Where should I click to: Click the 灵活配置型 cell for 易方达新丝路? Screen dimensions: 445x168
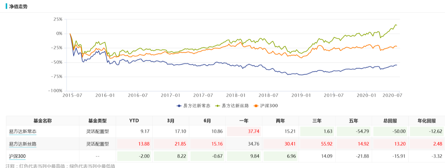pyautogui.click(x=97, y=144)
